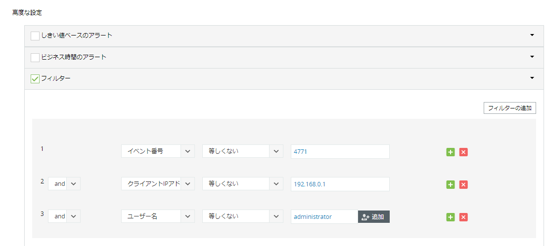546x246 pixels.
Task: Open the イベント番号 field dropdown
Action: [187, 151]
